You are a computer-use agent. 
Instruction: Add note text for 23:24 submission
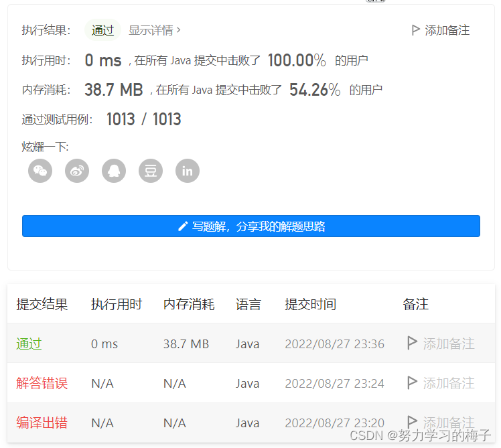pyautogui.click(x=449, y=383)
